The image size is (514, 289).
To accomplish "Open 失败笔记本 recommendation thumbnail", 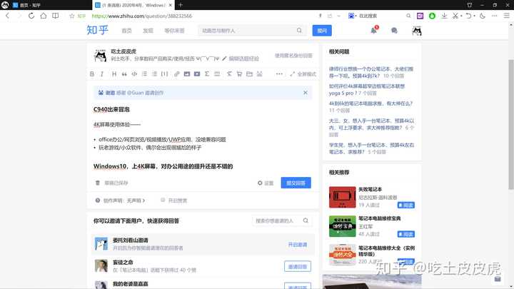I will [342, 197].
